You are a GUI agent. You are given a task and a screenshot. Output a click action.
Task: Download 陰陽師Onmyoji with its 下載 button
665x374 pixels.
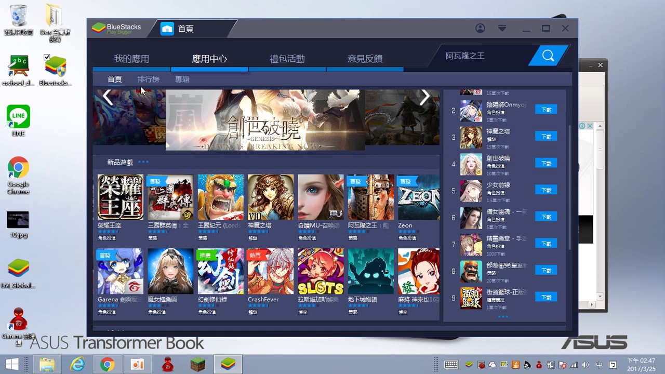click(x=546, y=110)
